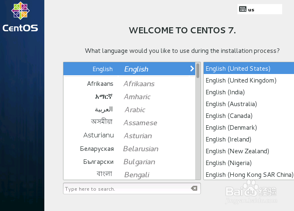294x211 pixels.
Task: Click the keyboard layout icon
Action: [243, 9]
